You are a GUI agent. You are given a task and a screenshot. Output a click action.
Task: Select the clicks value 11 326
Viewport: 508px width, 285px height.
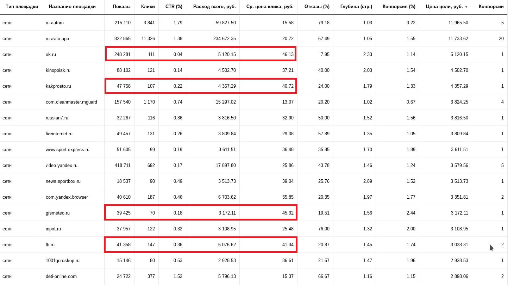[x=148, y=38]
